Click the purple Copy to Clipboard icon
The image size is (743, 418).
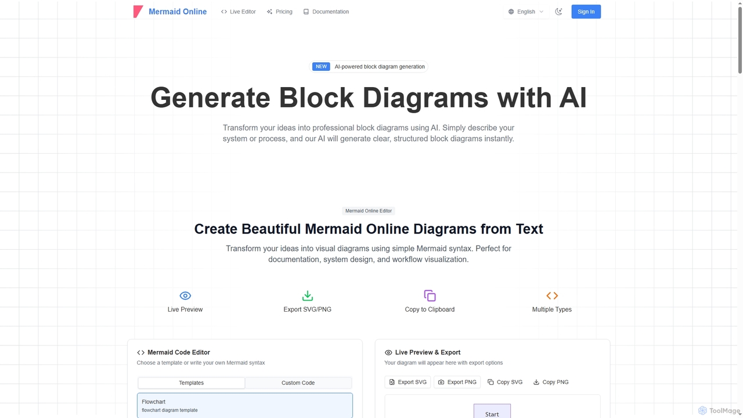[x=430, y=296]
